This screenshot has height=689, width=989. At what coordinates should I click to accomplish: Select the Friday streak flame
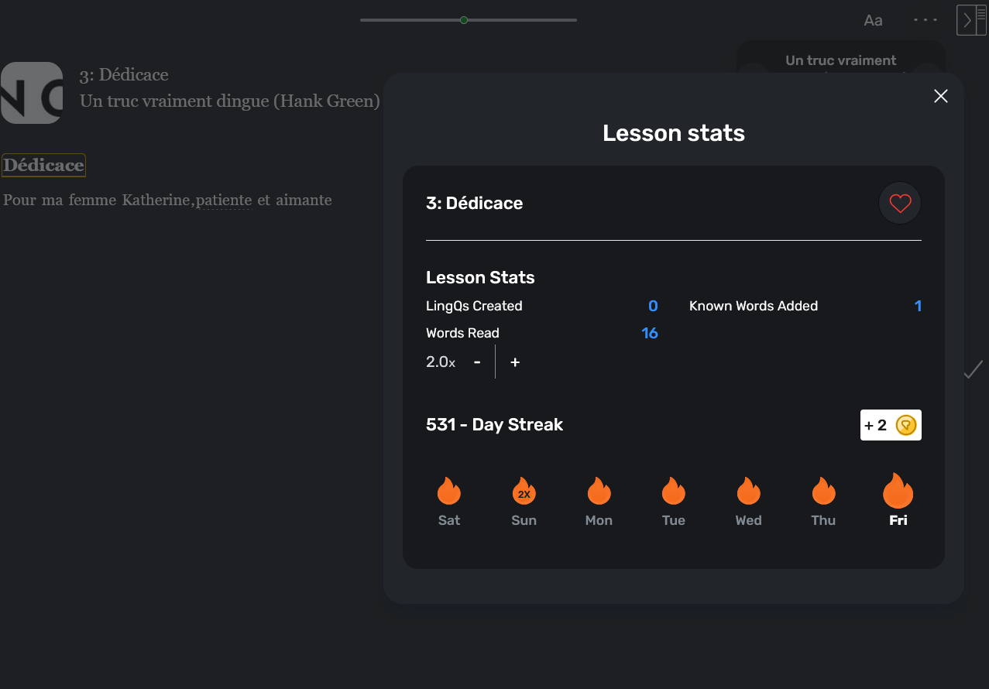[898, 491]
